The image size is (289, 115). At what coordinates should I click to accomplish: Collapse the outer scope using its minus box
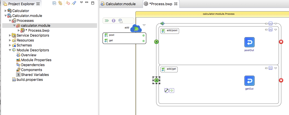[270, 24]
